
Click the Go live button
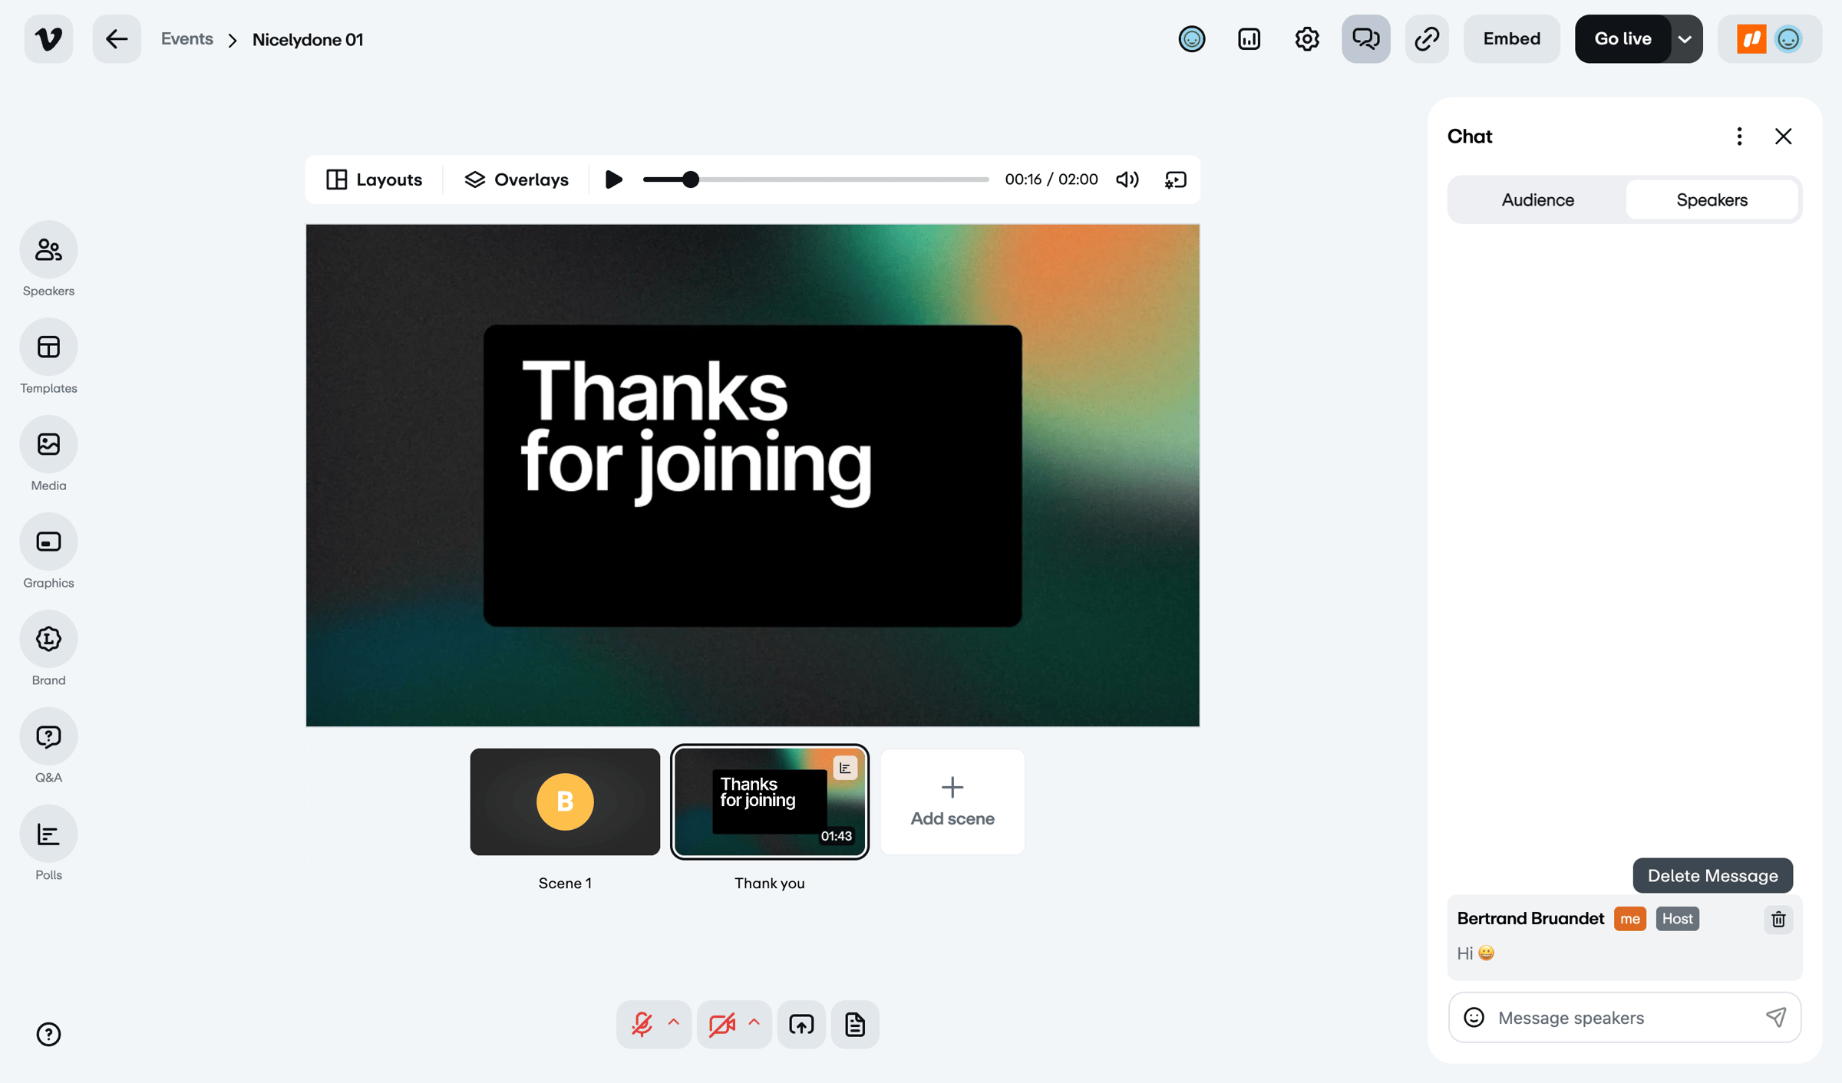coord(1622,39)
